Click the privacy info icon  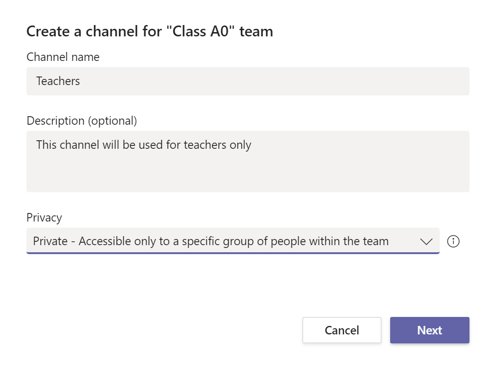(453, 241)
